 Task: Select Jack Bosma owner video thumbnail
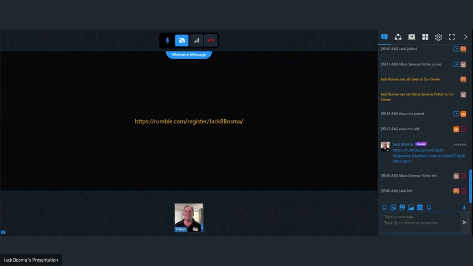pos(188,218)
